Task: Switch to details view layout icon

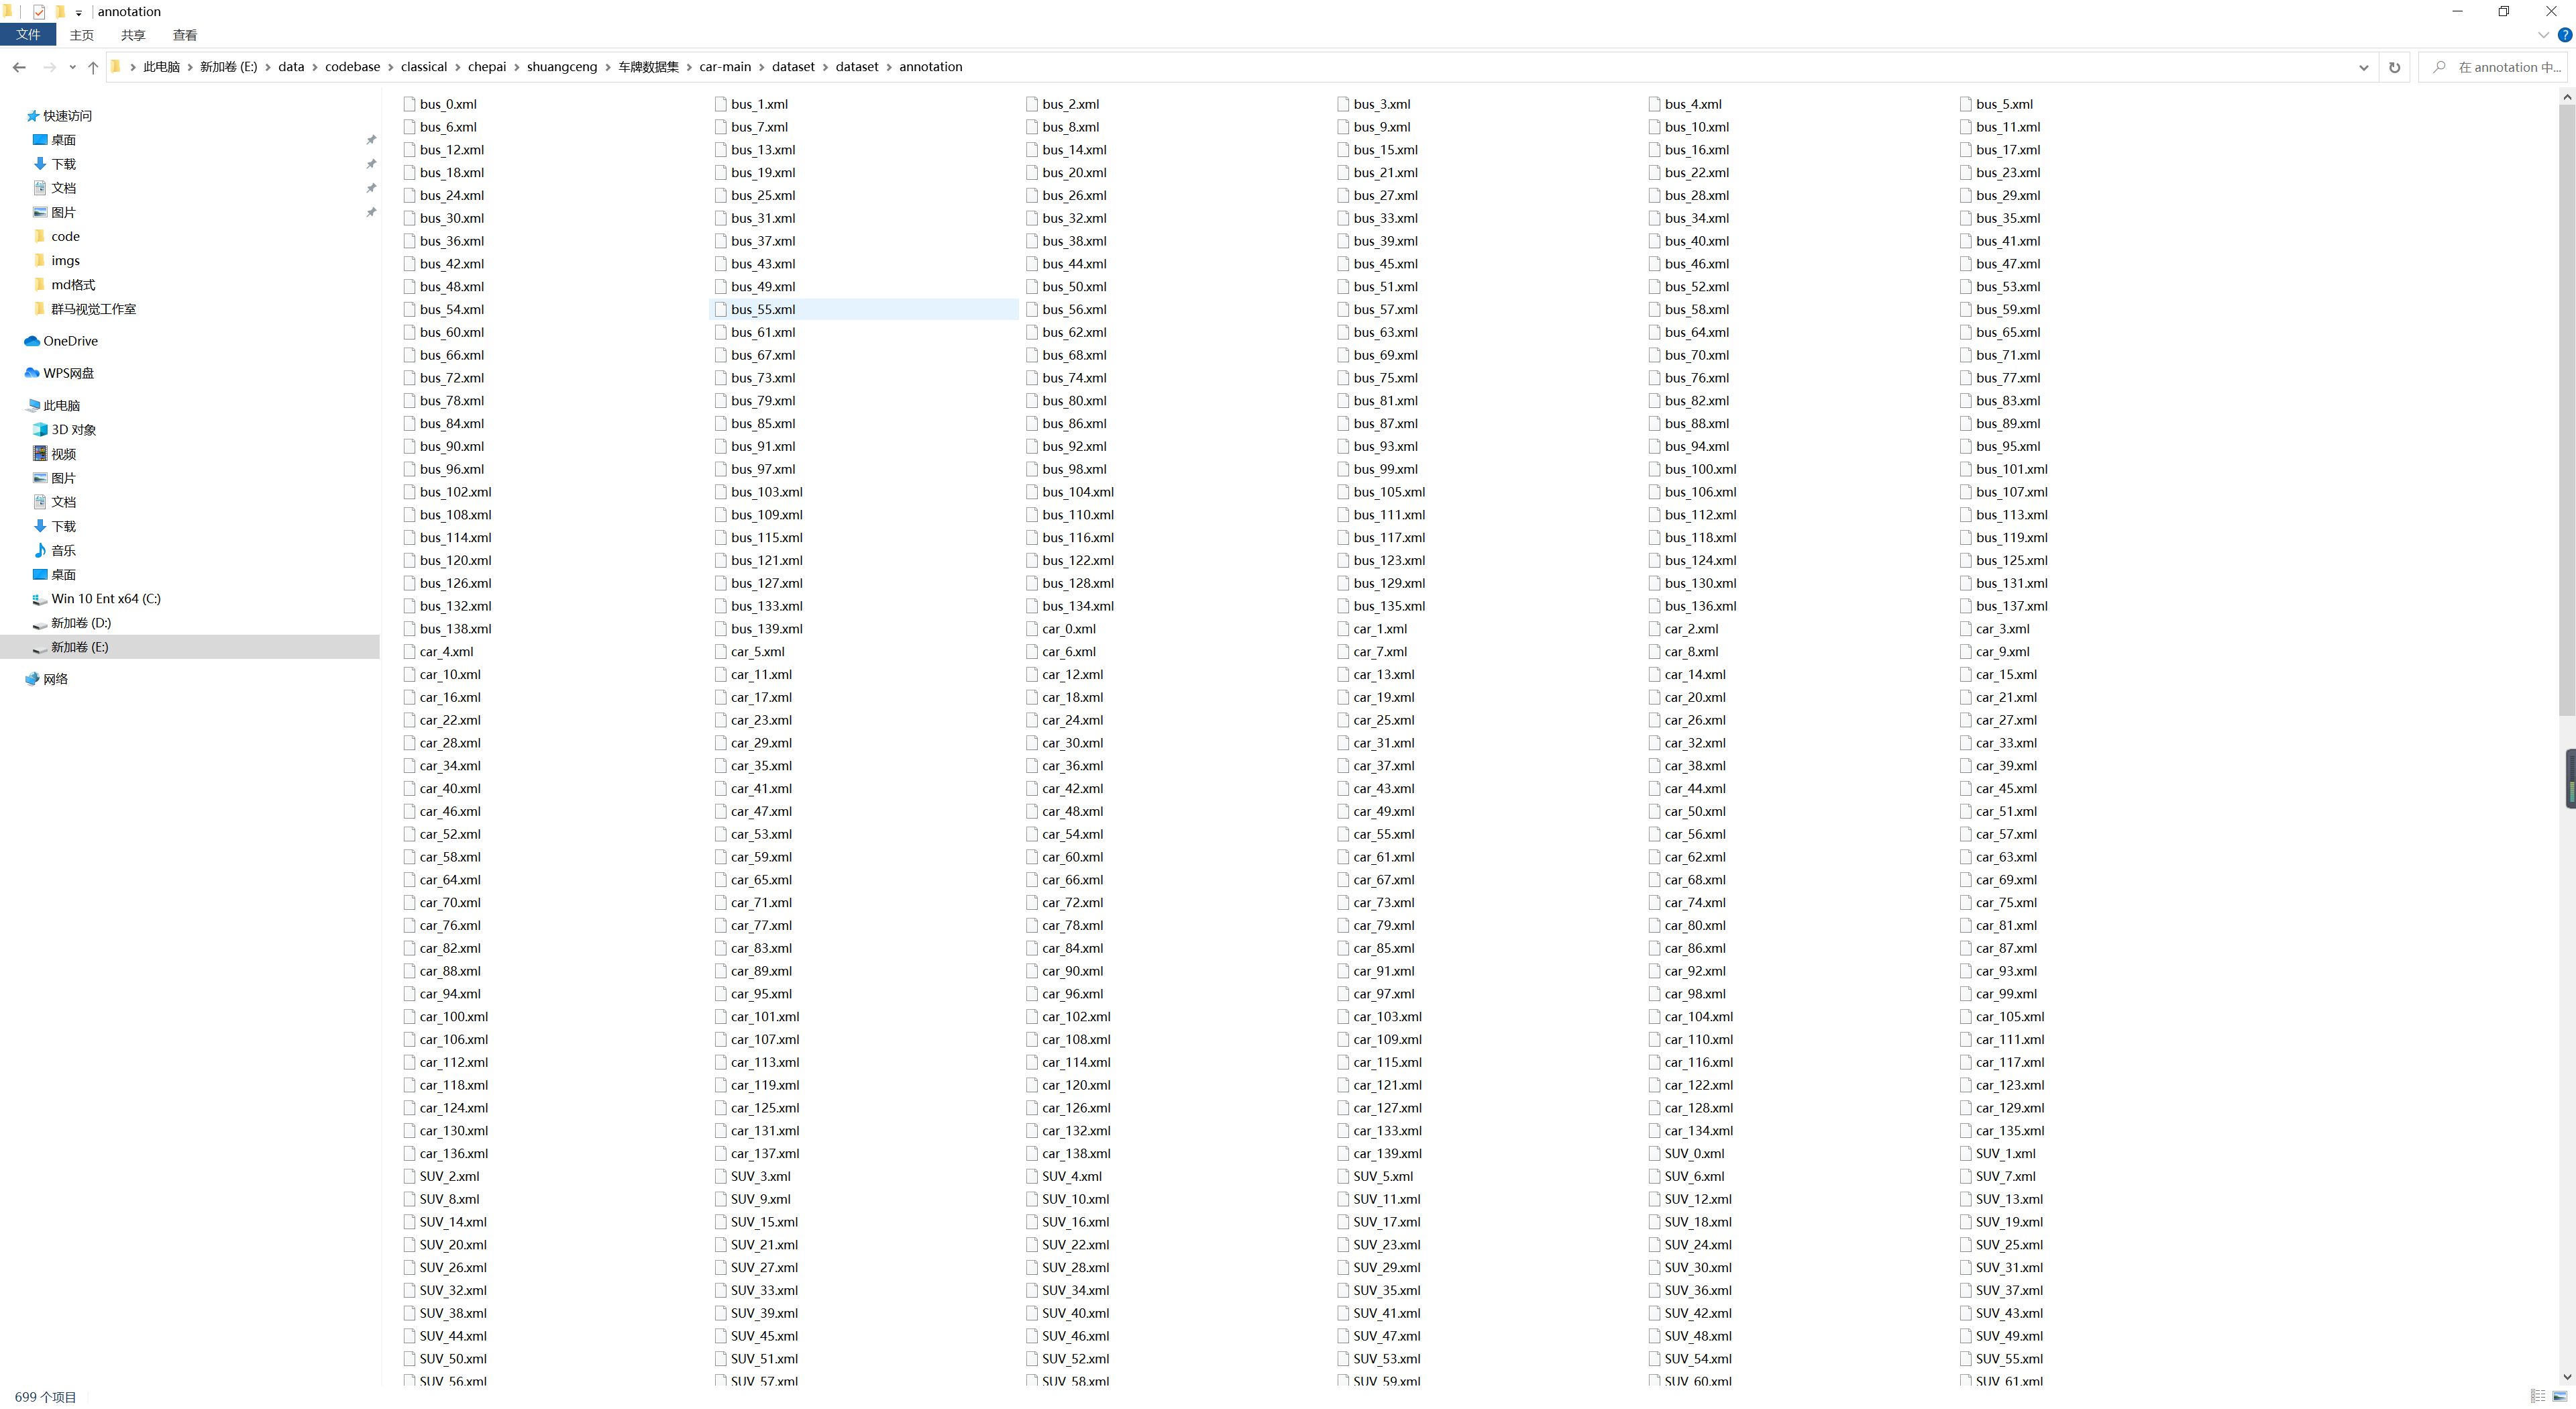Action: (2538, 1396)
